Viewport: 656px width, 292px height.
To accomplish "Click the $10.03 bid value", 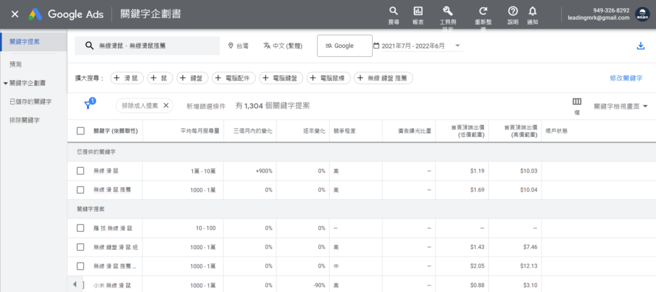I will pyautogui.click(x=529, y=171).
